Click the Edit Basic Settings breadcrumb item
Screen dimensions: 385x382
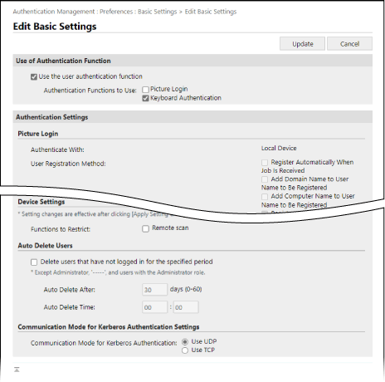coord(211,12)
